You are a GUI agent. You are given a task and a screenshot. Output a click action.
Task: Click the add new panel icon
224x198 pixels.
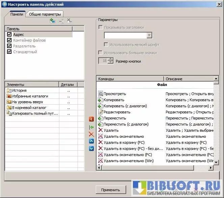click(52, 21)
